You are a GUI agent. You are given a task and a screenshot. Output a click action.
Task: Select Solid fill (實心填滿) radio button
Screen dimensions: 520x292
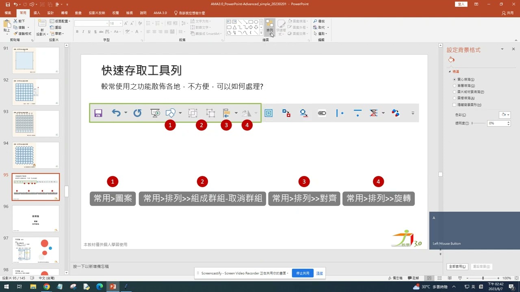click(x=455, y=79)
